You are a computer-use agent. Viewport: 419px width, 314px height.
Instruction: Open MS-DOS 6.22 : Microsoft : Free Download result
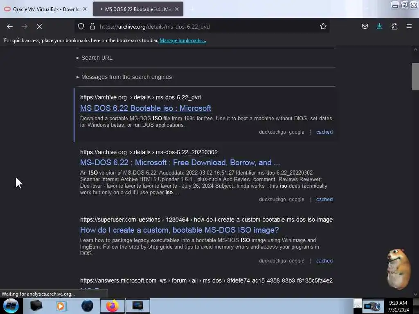pyautogui.click(x=180, y=162)
